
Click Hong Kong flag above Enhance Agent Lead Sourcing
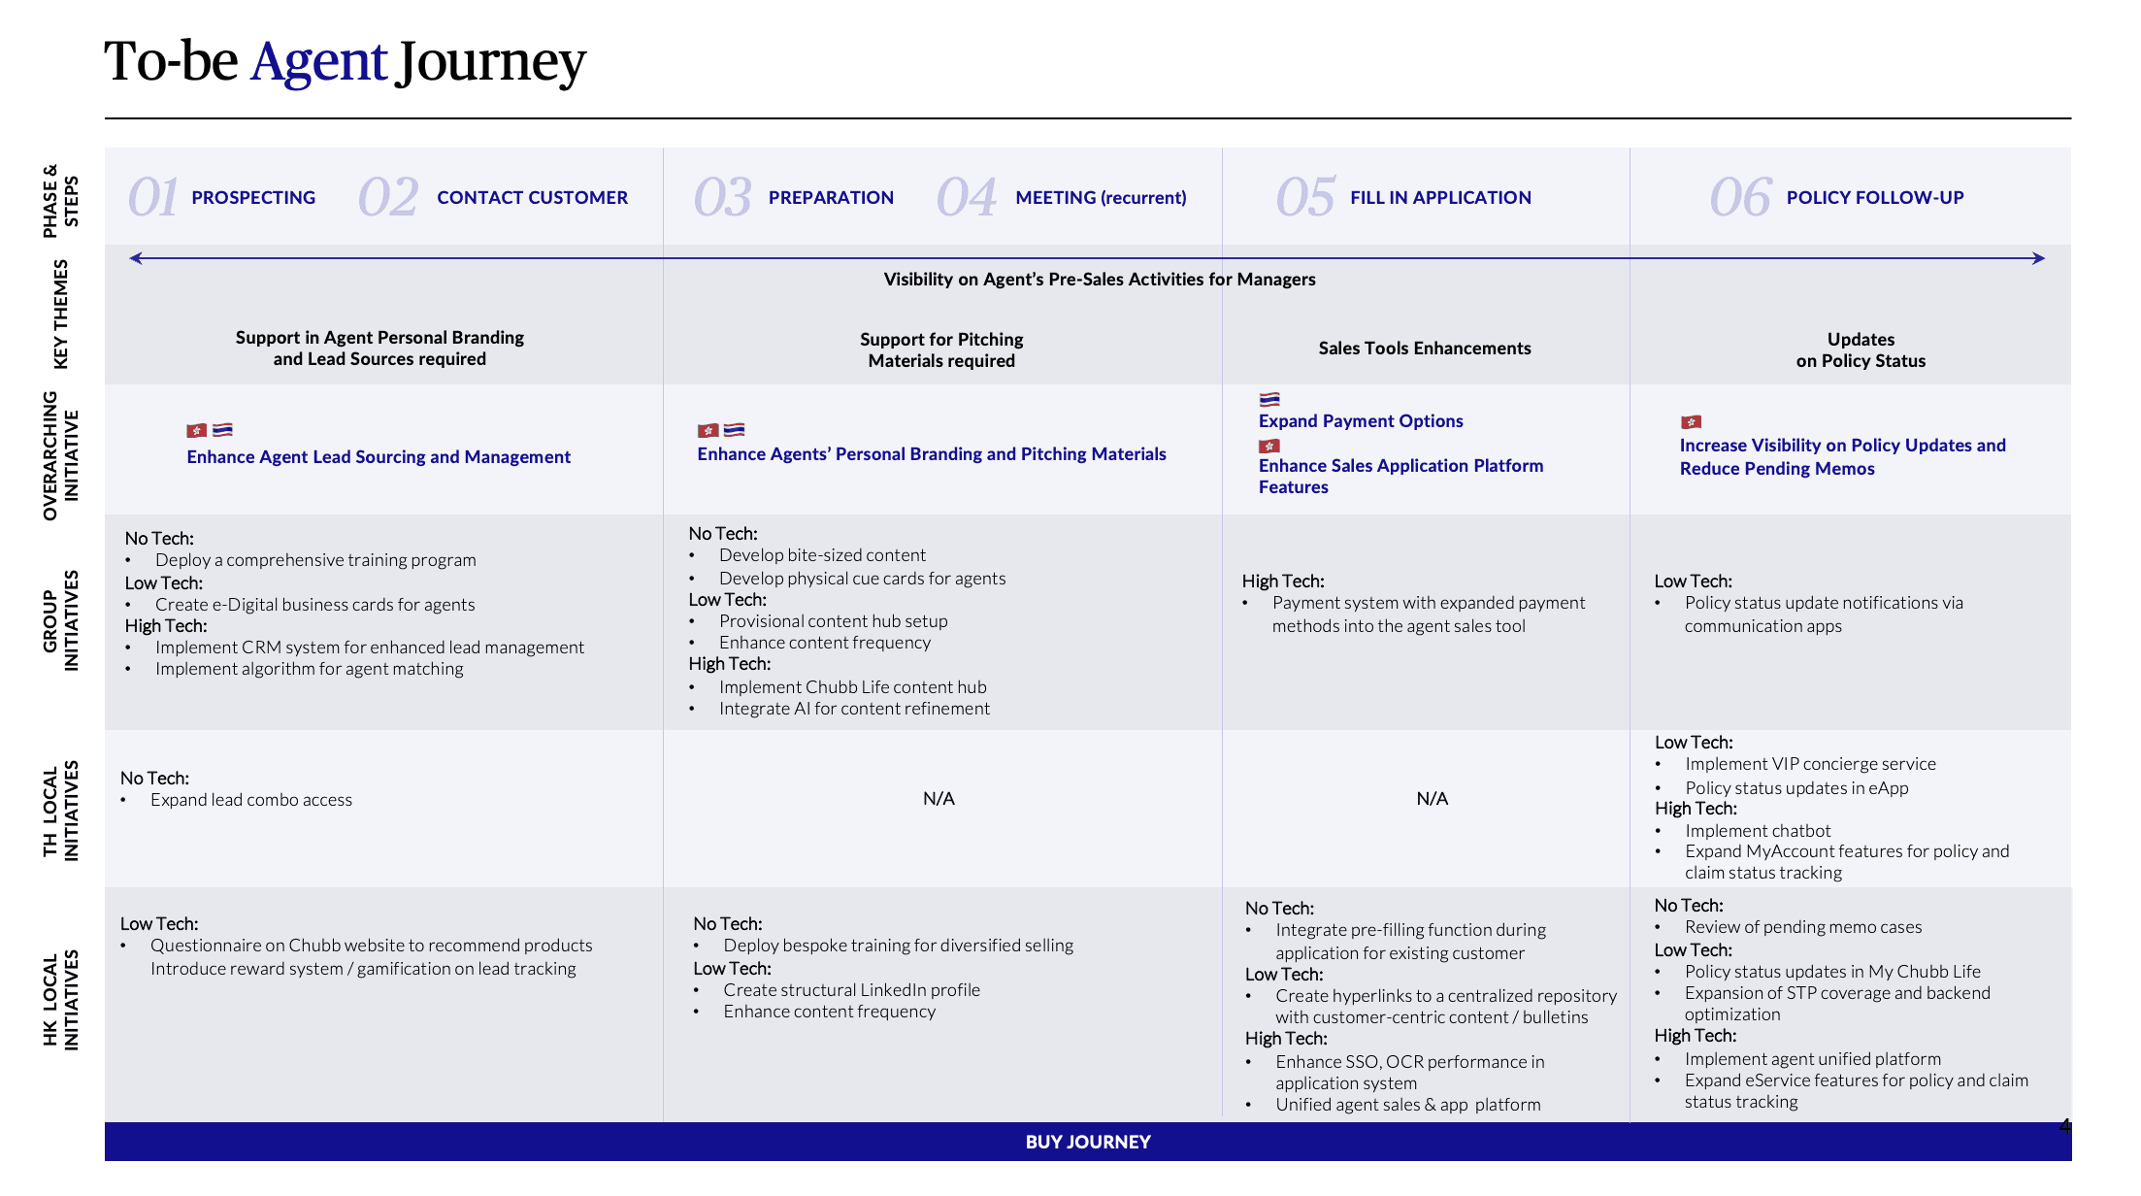point(196,430)
